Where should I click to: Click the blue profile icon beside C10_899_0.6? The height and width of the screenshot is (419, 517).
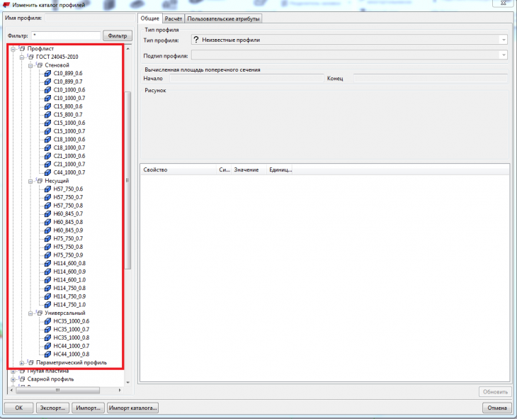[x=47, y=73]
